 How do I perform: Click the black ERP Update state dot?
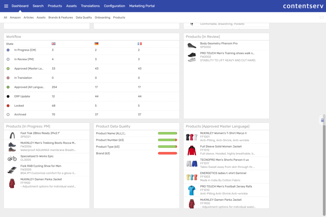pyautogui.click(x=8, y=97)
